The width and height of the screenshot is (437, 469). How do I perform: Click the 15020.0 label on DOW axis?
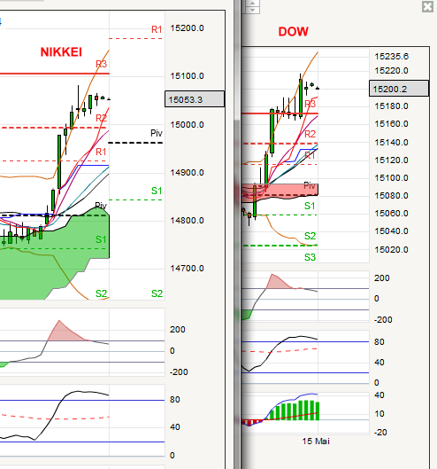(x=391, y=250)
